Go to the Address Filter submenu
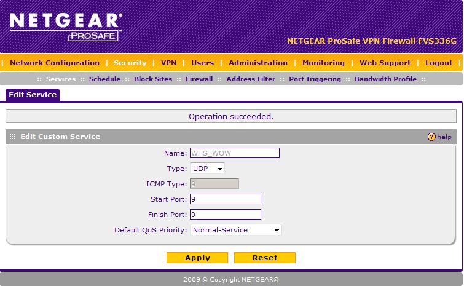Viewport: 464px width, 286px height. (251, 79)
